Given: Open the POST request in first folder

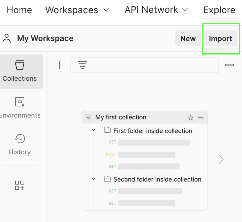Looking at the screenshot, I should [x=140, y=154].
